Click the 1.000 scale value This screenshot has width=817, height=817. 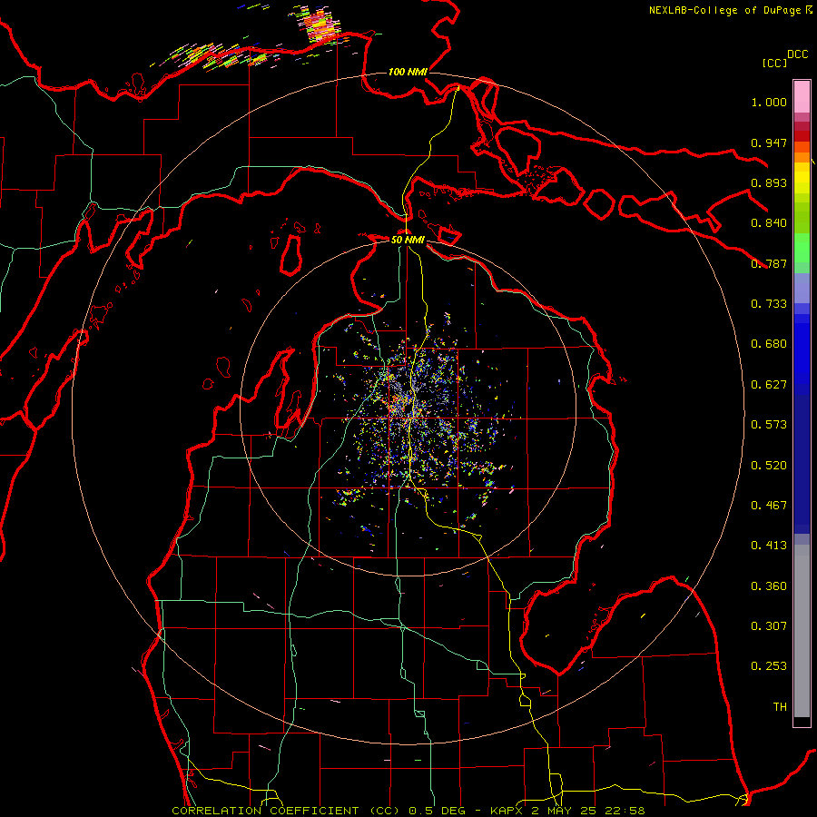769,102
